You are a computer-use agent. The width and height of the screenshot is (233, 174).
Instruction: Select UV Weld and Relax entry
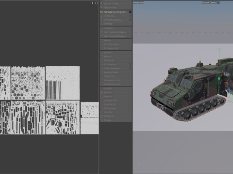tap(116, 20)
